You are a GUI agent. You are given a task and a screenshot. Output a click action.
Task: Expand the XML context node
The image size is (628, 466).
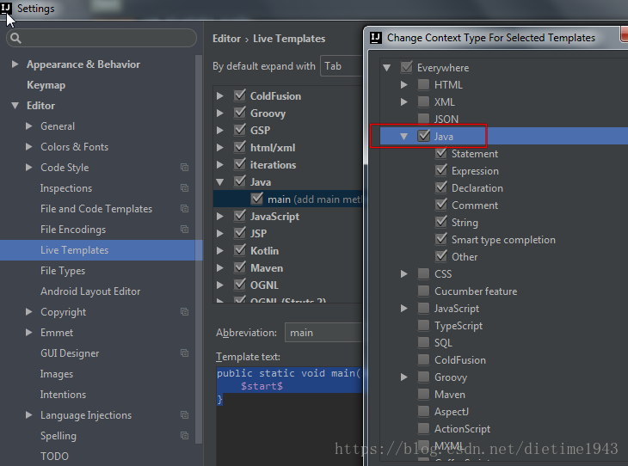pyautogui.click(x=404, y=101)
